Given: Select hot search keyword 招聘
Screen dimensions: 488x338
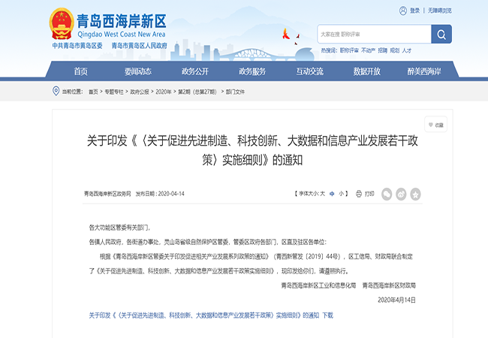Looking at the screenshot, I should click(382, 50).
